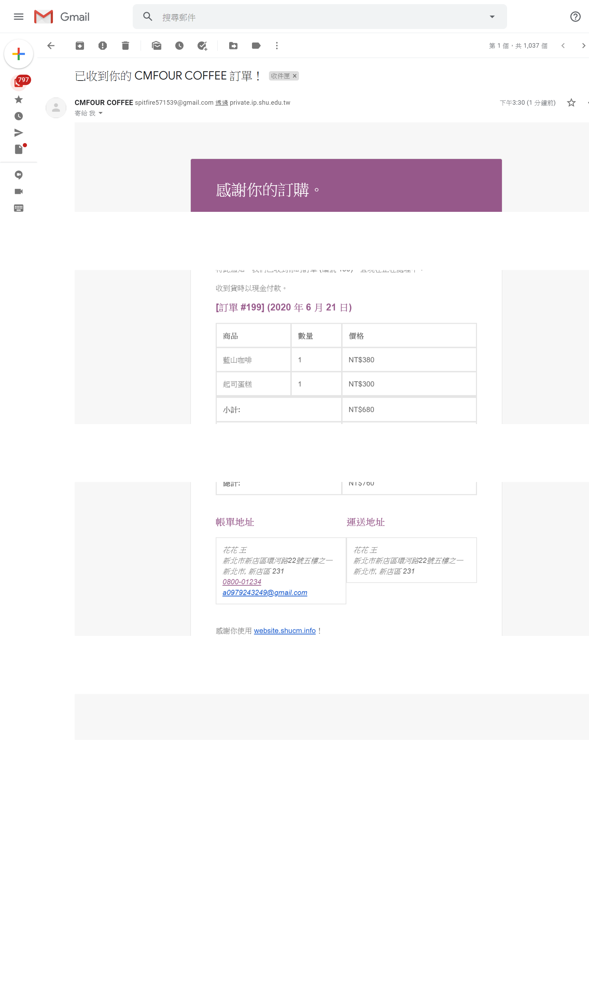
Task: Snooze this email with clock icon
Action: (x=179, y=46)
